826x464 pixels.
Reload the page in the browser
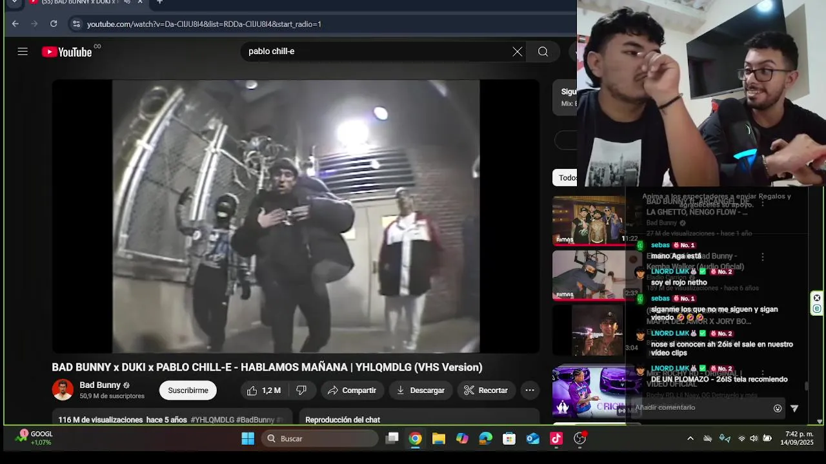(x=54, y=24)
